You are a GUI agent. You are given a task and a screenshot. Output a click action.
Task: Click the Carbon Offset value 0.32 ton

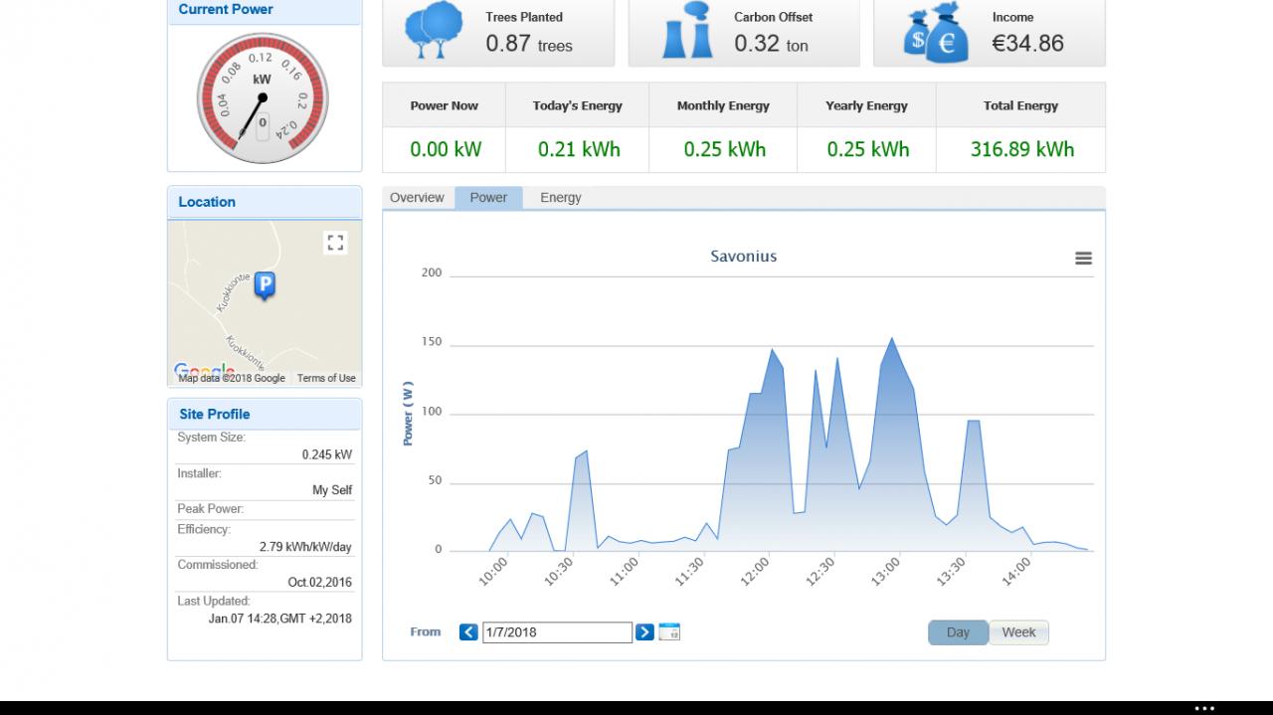[x=772, y=44]
